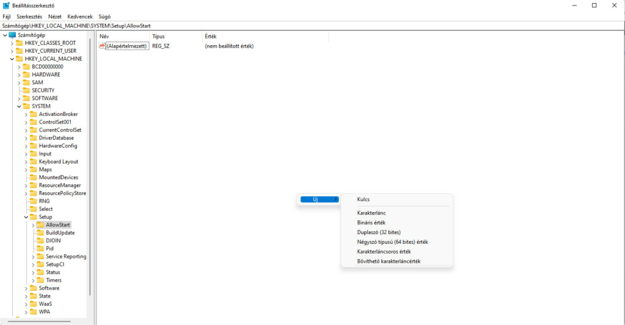Select the Service Reporting tree key
Image resolution: width=625 pixels, height=325 pixels.
pyautogui.click(x=66, y=257)
